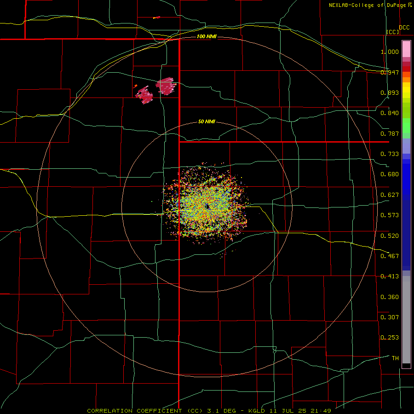Click the 11 JUL 25 21:49 timestamp

[300, 411]
